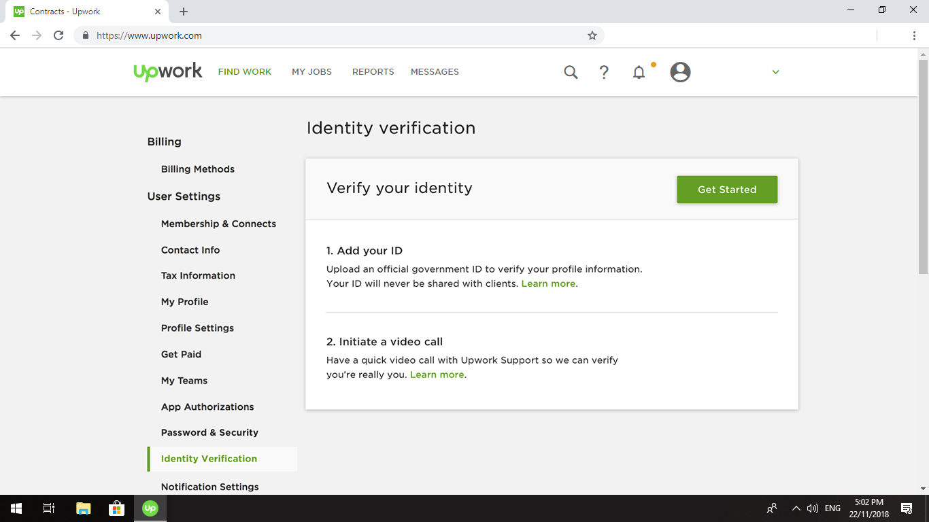
Task: Open File Explorer from the taskbar
Action: click(83, 508)
